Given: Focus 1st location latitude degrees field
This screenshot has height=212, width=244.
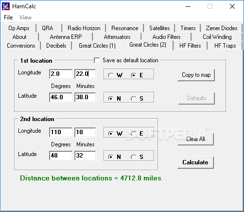Looking at the screenshot, I should point(61,97).
